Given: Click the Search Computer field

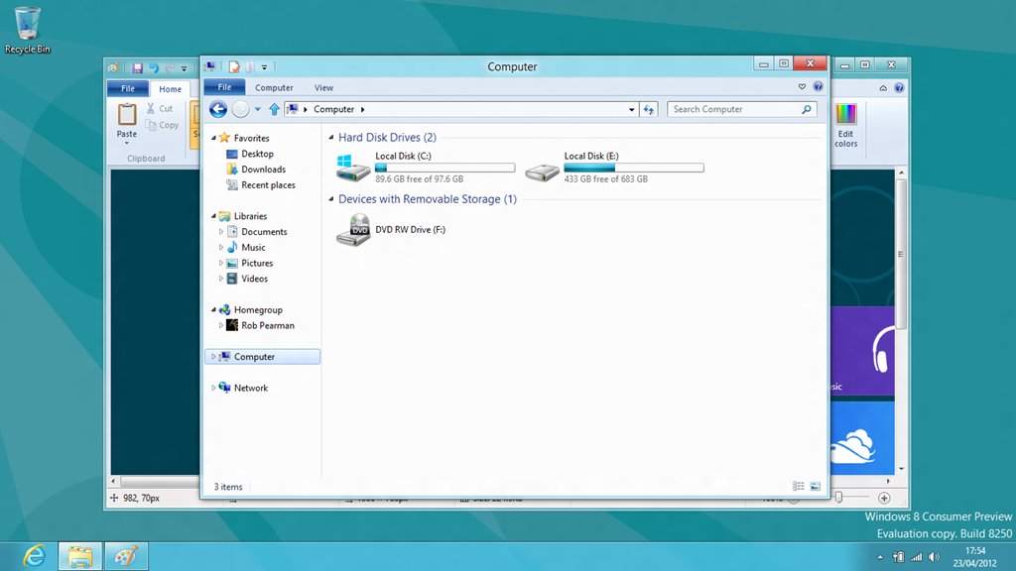Looking at the screenshot, I should [734, 110].
